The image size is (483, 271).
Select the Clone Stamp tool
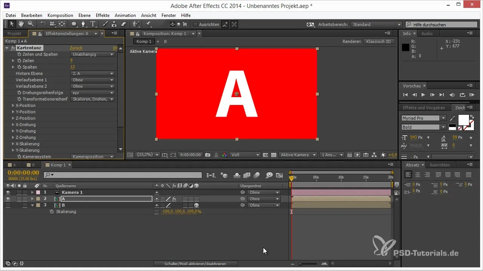coord(114,24)
